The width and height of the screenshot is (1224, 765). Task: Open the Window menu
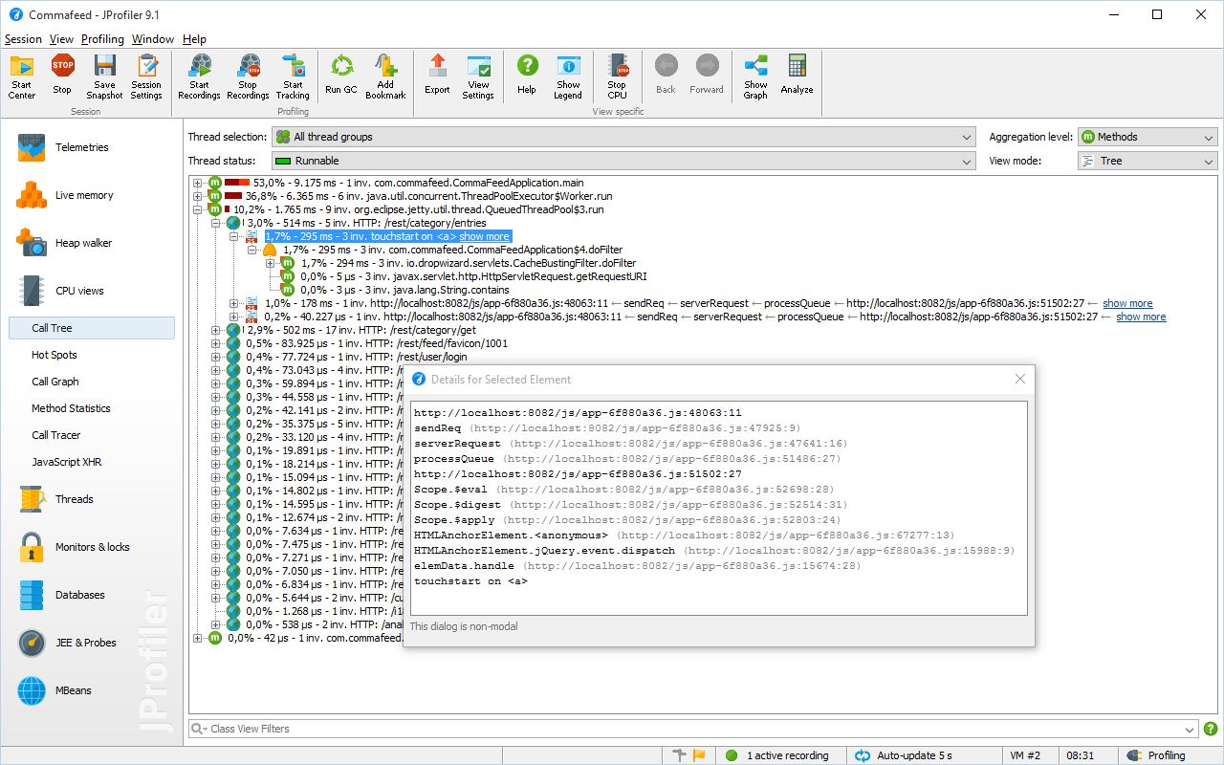point(153,39)
